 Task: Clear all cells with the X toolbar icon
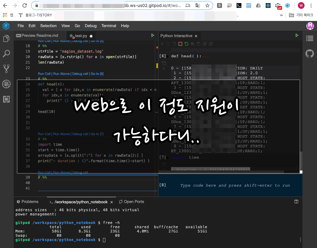(162, 44)
